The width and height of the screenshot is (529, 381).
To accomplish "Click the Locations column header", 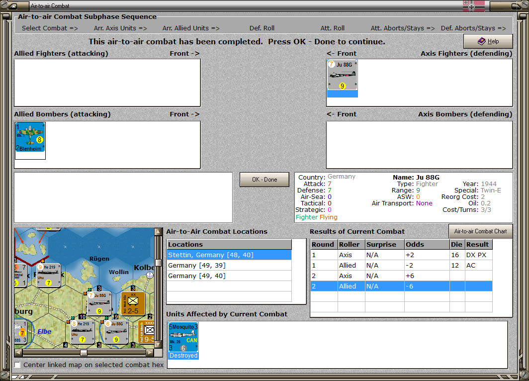I will click(x=229, y=244).
